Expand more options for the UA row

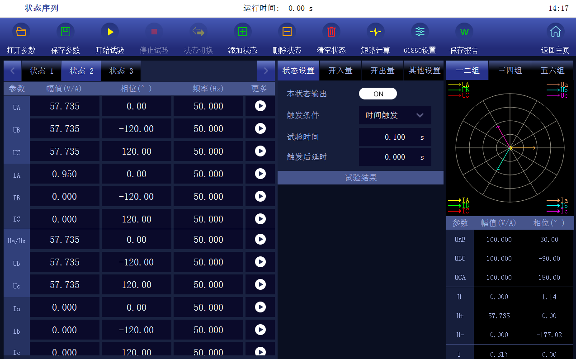point(260,106)
